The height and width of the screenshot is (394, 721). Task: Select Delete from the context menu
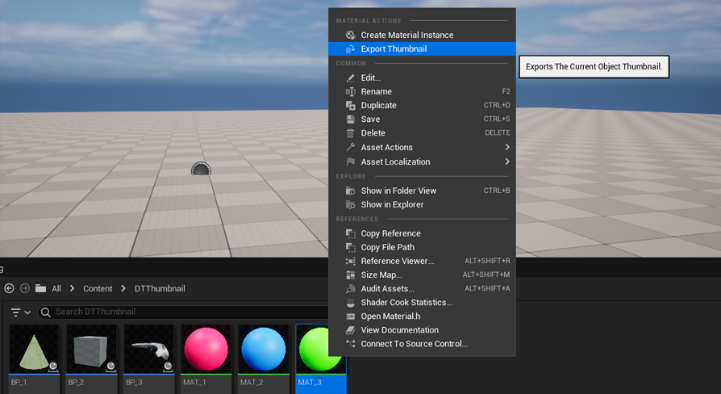422,133
